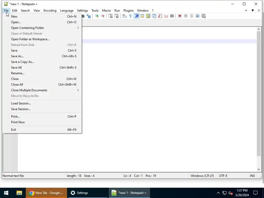The height and width of the screenshot is (198, 264).
Task: Open the Encoding menu
Action: tap(50, 10)
